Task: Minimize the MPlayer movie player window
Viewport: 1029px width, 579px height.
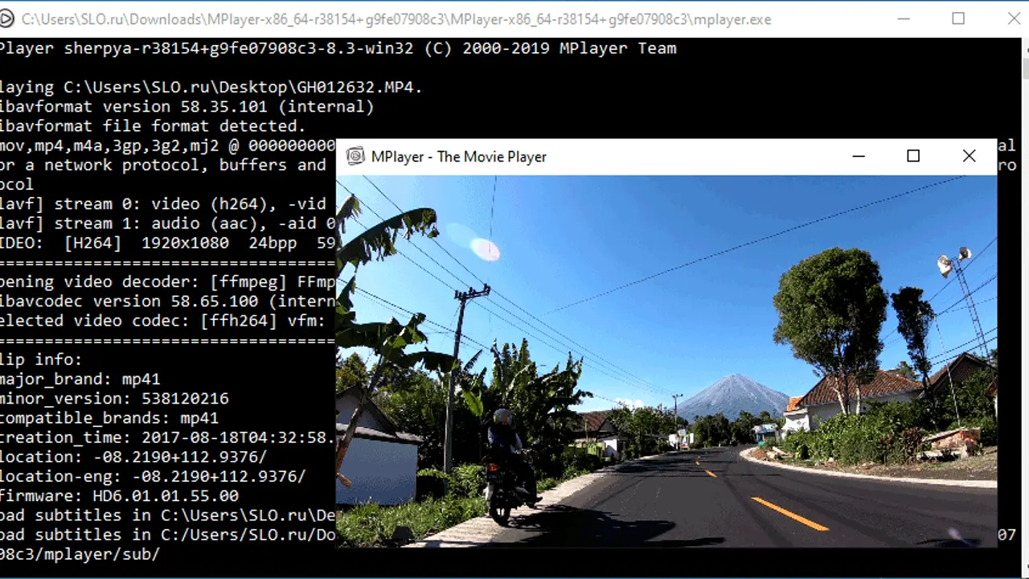Action: [x=859, y=157]
